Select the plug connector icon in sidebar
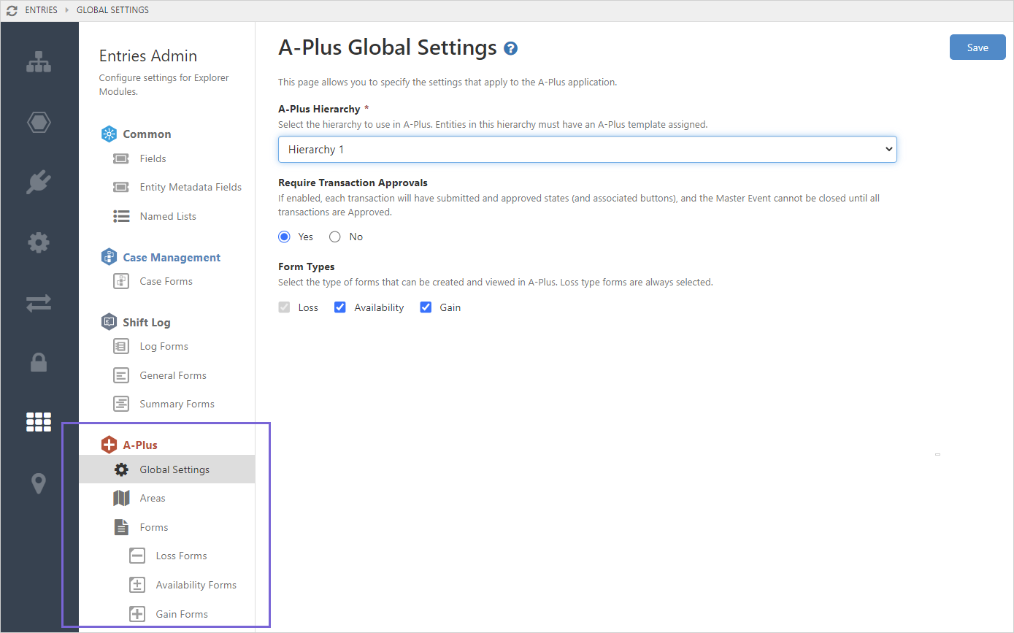The height and width of the screenshot is (633, 1014). point(39,182)
